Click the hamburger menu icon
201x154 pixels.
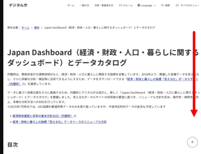[x=177, y=6]
